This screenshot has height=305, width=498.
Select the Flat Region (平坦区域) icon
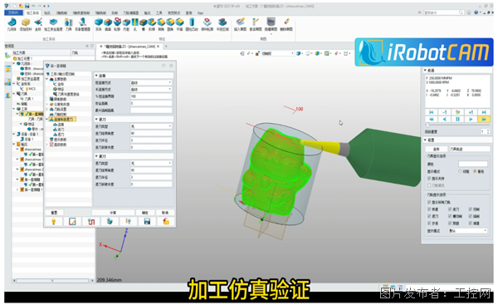pyautogui.click(x=222, y=24)
